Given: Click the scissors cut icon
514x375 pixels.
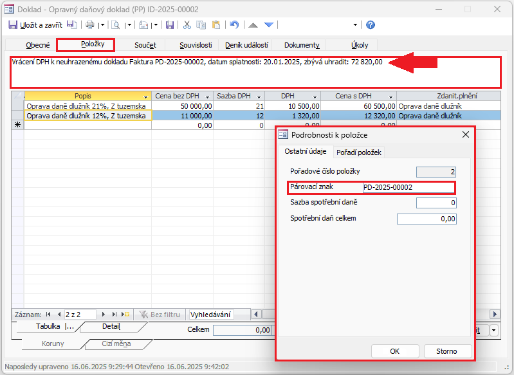Looking at the screenshot, I should click(187, 25).
